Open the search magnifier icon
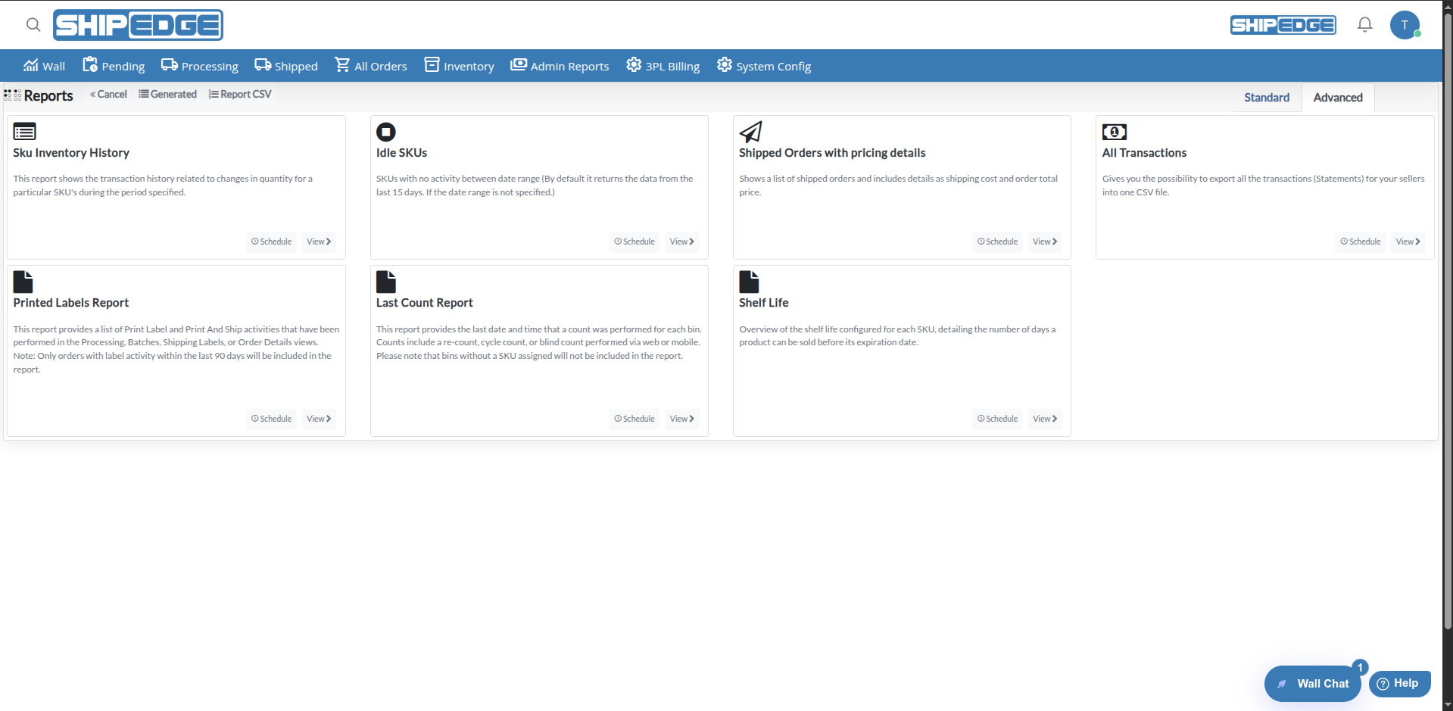The width and height of the screenshot is (1453, 711). pos(33,25)
